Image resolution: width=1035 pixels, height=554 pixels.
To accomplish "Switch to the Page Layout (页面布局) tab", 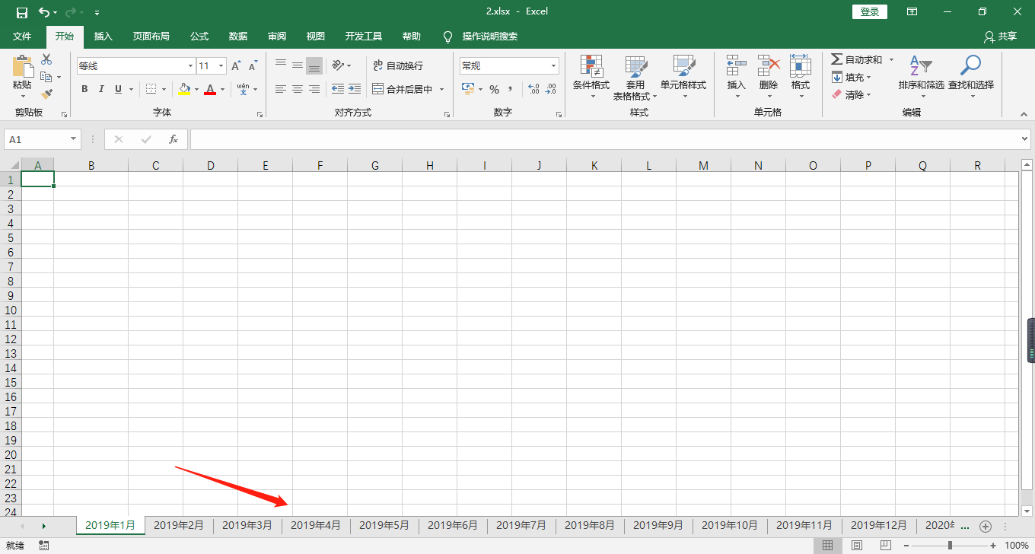I will pos(151,36).
